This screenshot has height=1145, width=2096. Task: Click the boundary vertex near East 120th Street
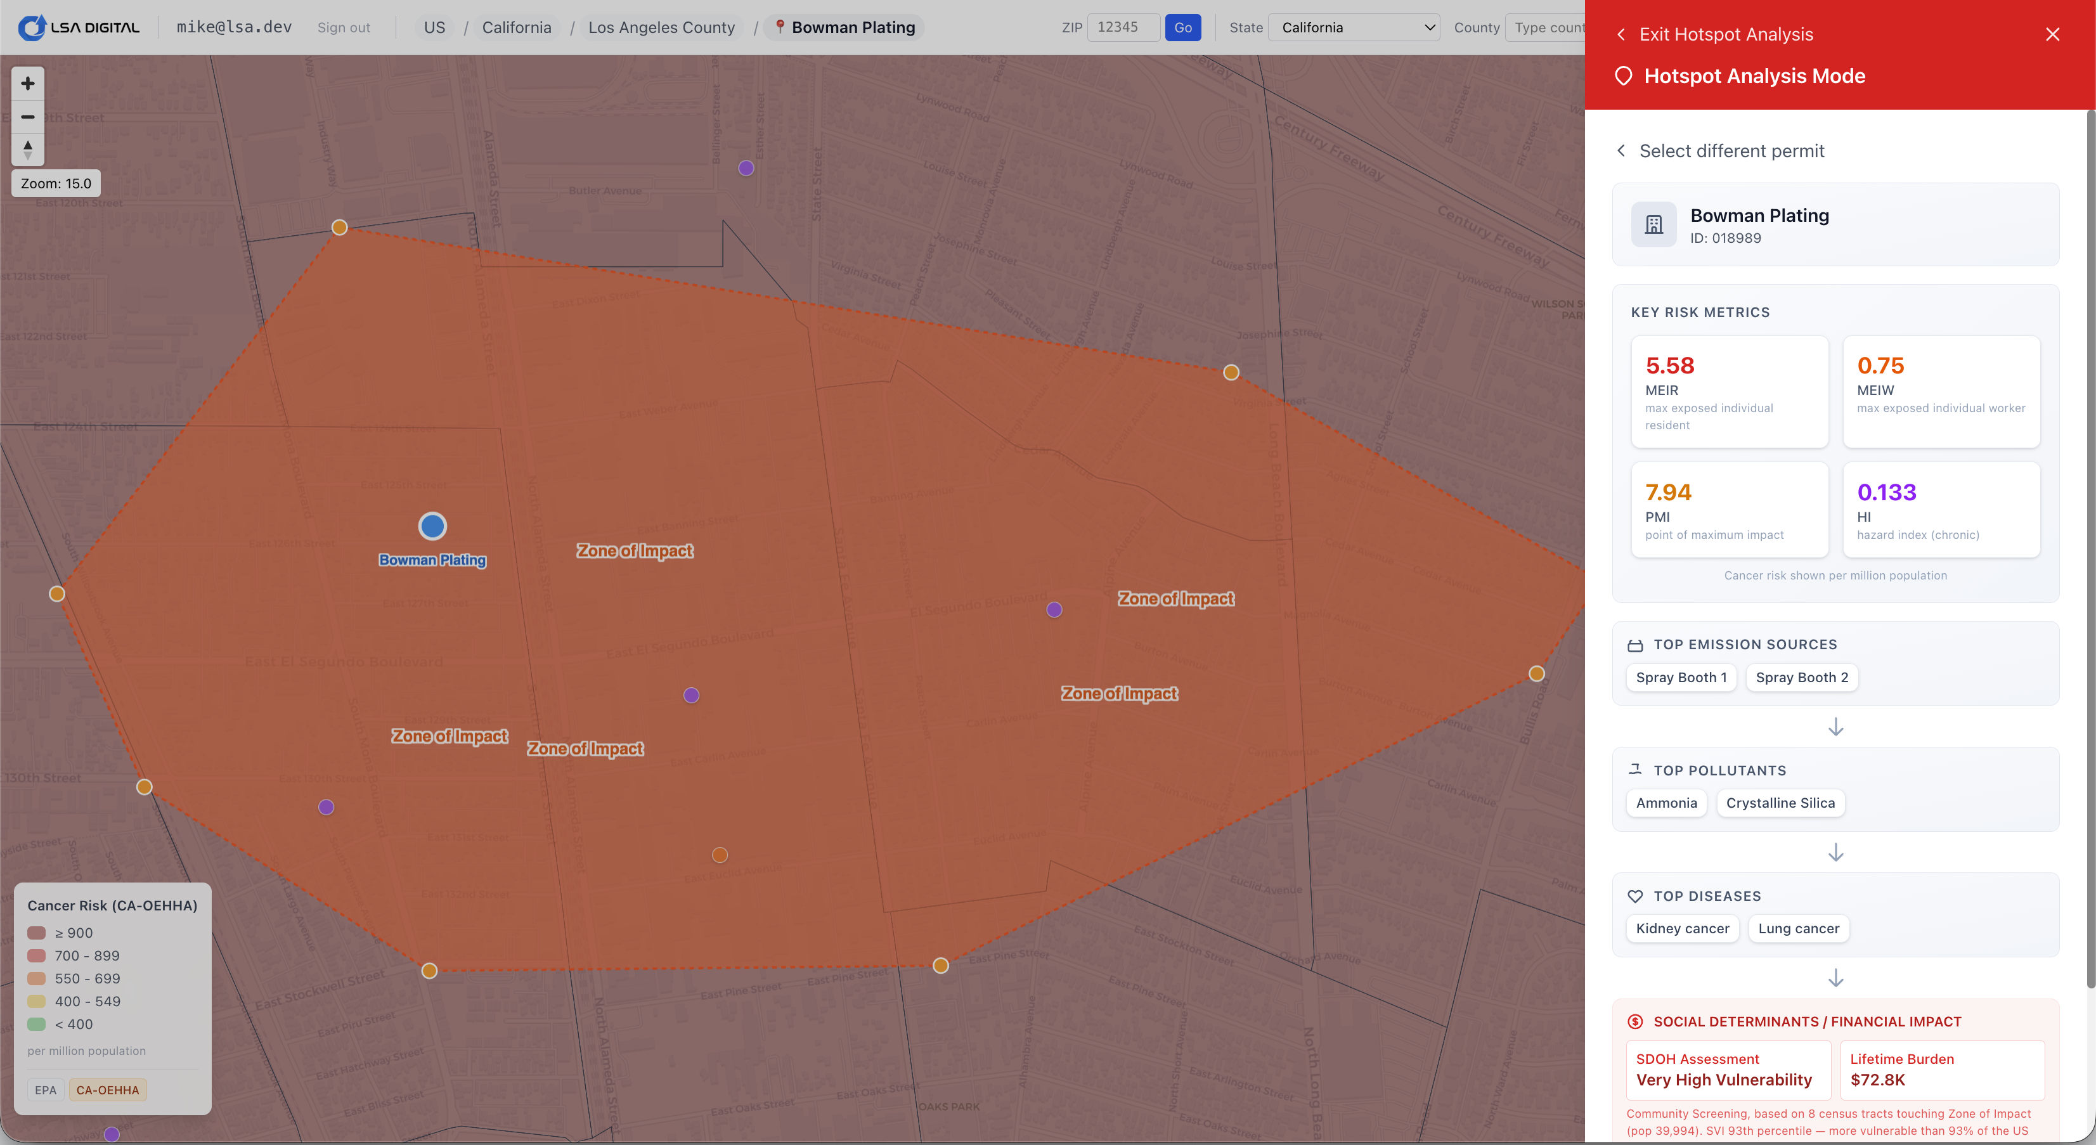[339, 227]
